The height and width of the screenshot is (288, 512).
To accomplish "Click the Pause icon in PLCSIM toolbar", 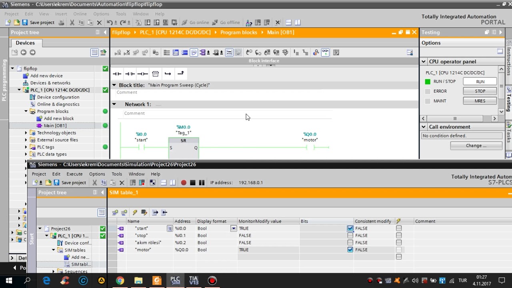I will click(202, 183).
